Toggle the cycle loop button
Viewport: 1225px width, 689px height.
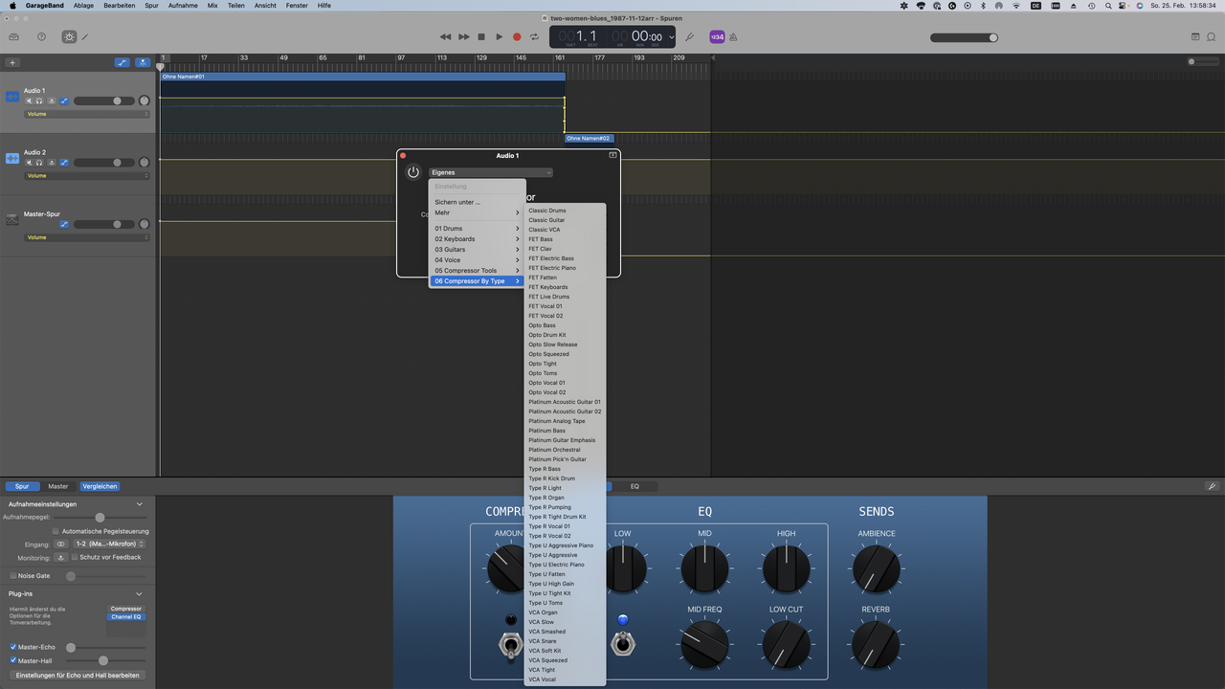535,37
